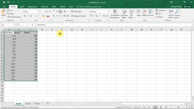Click the Insert Function fx icon

tap(32, 25)
